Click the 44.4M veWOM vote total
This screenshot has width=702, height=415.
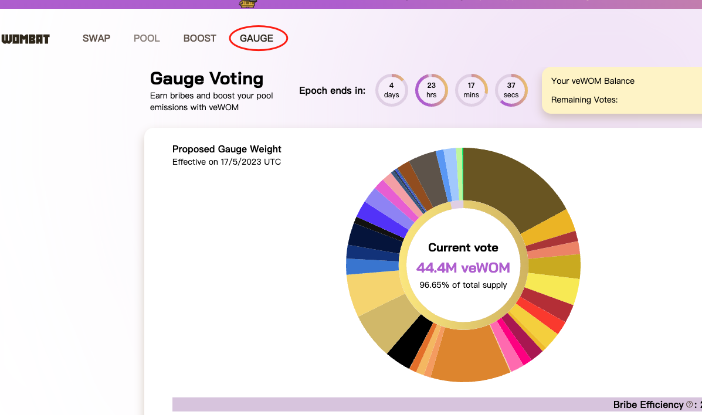(x=463, y=268)
